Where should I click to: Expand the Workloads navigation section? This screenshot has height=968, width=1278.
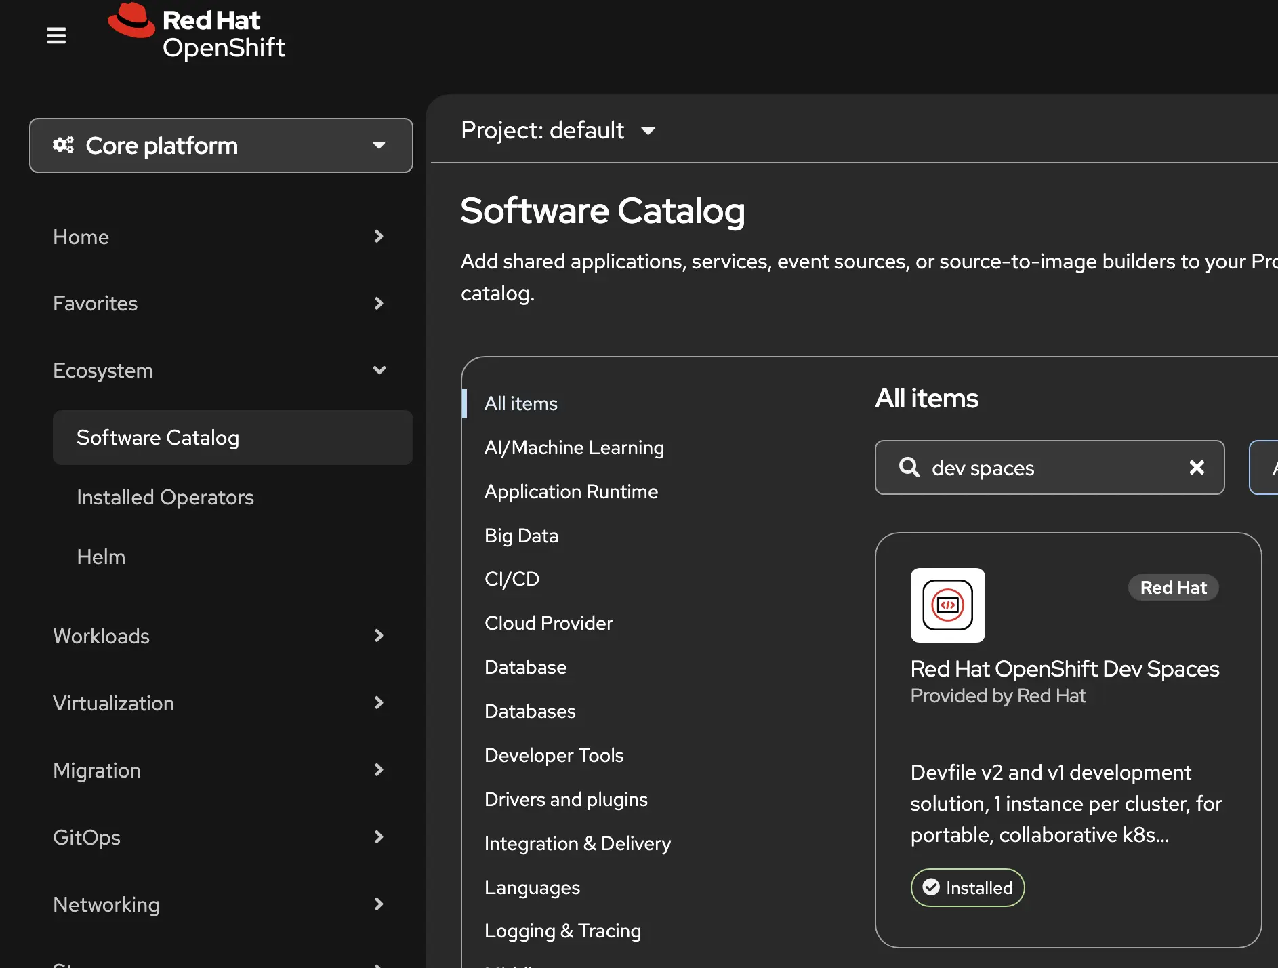click(x=220, y=636)
